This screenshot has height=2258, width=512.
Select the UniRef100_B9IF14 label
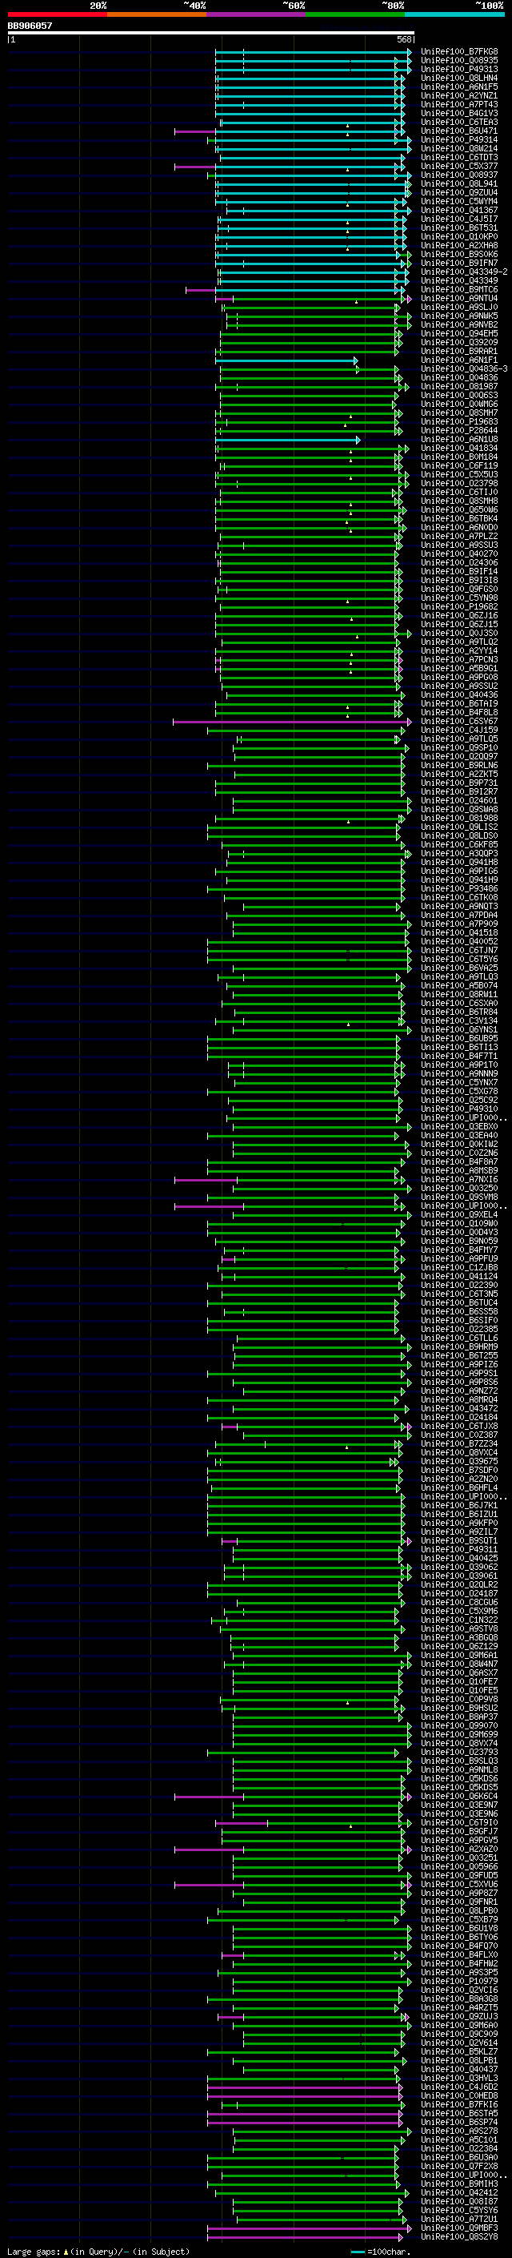(459, 572)
